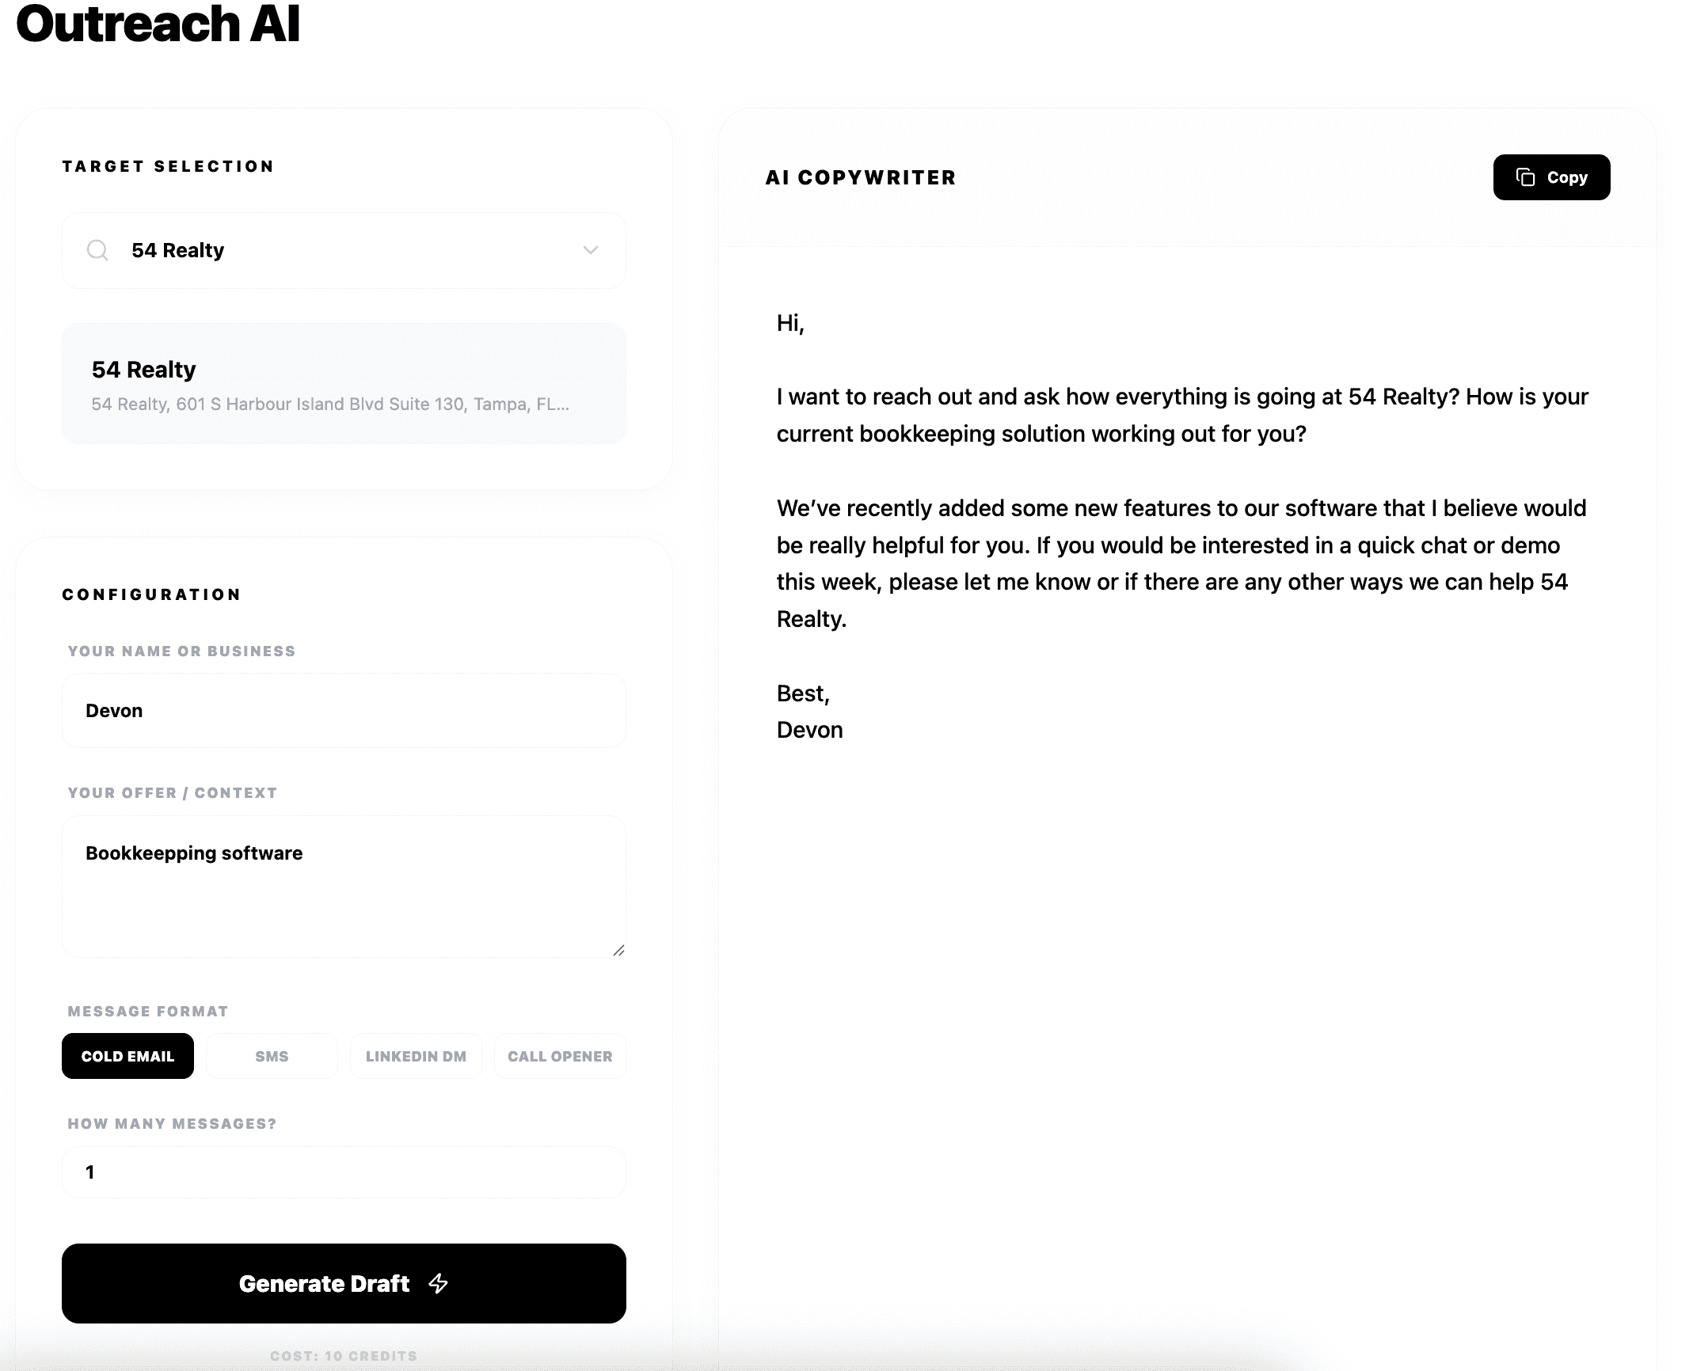Select the Copy button in AI Copywriter header
This screenshot has height=1371, width=1693.
pos(1550,177)
